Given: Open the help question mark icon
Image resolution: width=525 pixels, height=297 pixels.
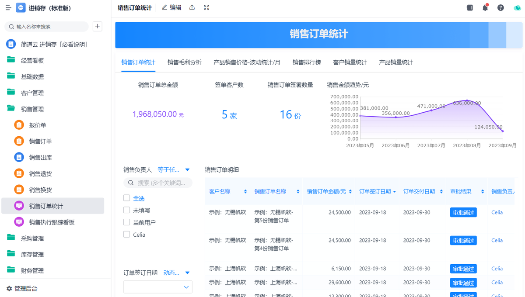Looking at the screenshot, I should 500,8.
